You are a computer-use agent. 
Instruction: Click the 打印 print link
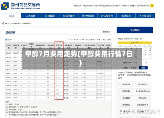pyautogui.click(x=10, y=40)
